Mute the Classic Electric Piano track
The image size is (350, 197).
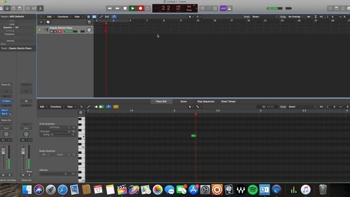coord(51,32)
